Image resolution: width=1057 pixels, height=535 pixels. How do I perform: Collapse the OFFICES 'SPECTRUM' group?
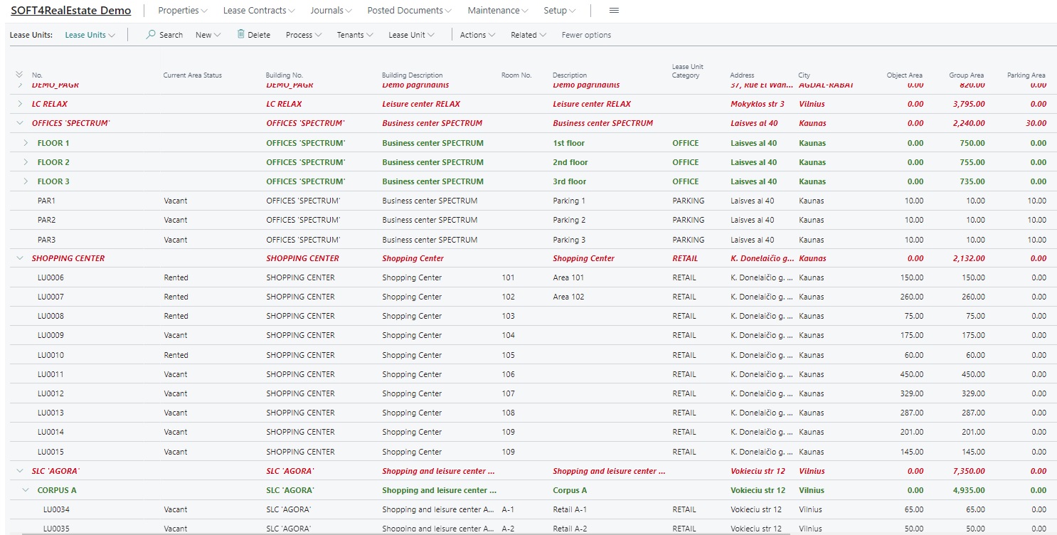(20, 123)
